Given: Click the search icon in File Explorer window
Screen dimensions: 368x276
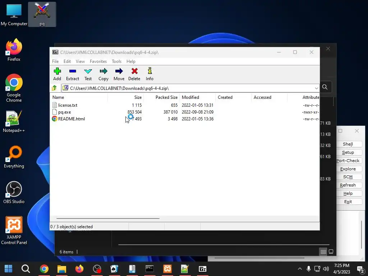Looking at the screenshot, I should (x=325, y=87).
